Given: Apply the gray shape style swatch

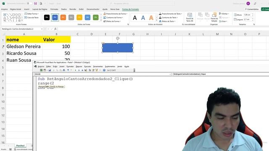Looking at the screenshot, I should [71, 17].
